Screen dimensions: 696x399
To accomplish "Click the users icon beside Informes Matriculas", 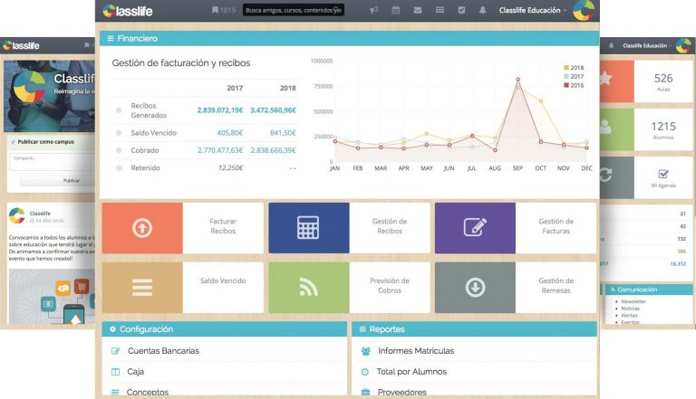I will pos(366,351).
